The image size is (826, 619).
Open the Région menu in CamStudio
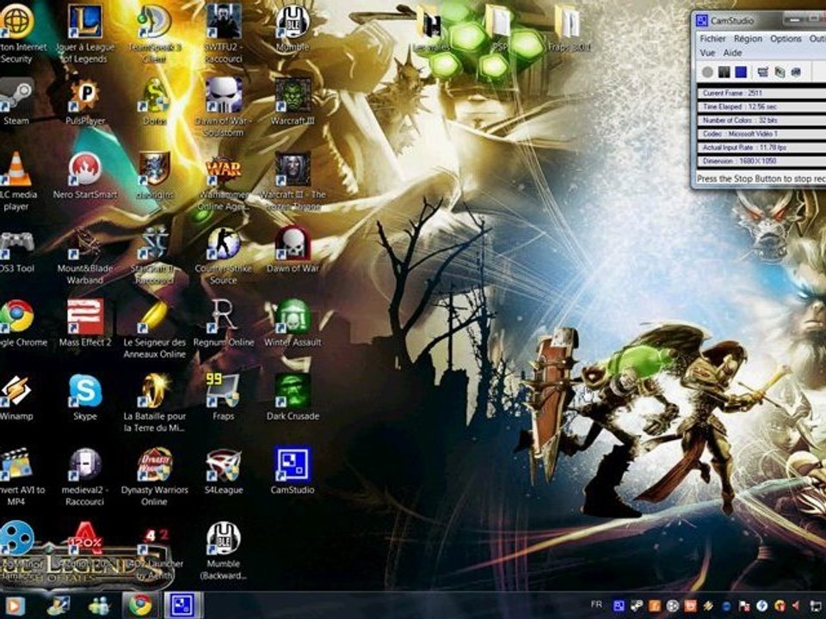[x=748, y=39]
